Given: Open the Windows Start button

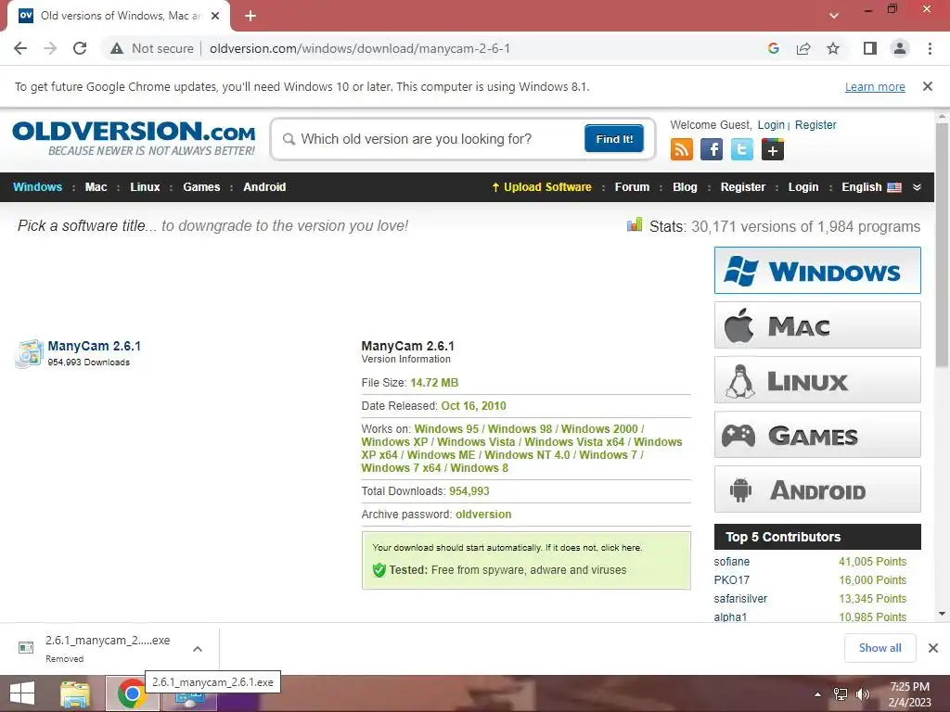Looking at the screenshot, I should point(22,693).
